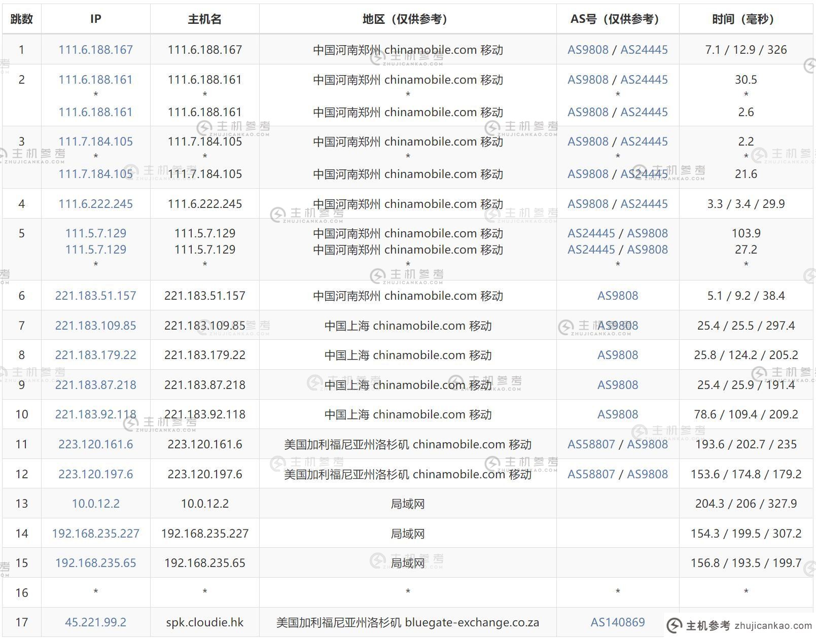Open IP link 192.168.235.65
The height and width of the screenshot is (638, 816).
click(95, 563)
